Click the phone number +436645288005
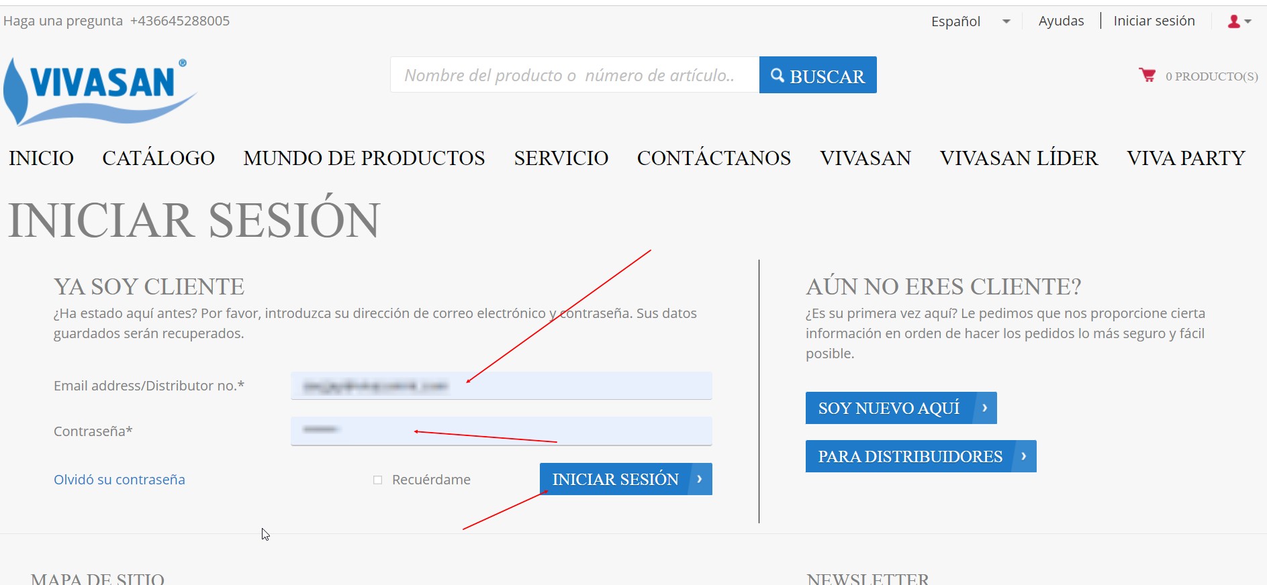The height and width of the screenshot is (585, 1267). 180,21
